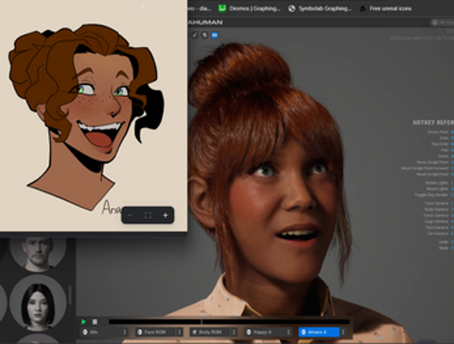Open the Free unreal icons bookmark
454x344 pixels.
(x=386, y=8)
